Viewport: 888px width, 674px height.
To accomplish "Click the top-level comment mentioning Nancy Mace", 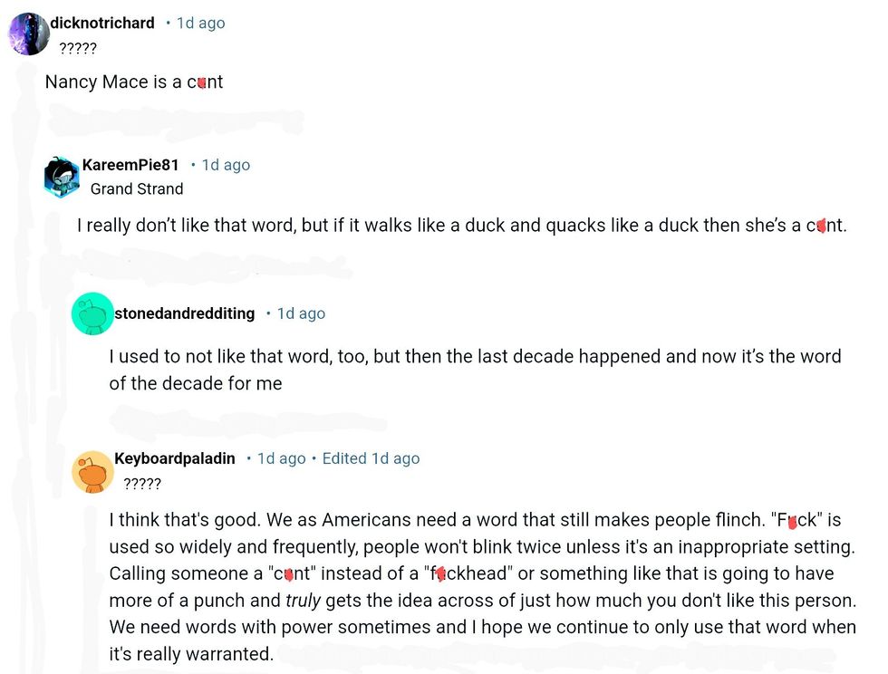I will 134,82.
